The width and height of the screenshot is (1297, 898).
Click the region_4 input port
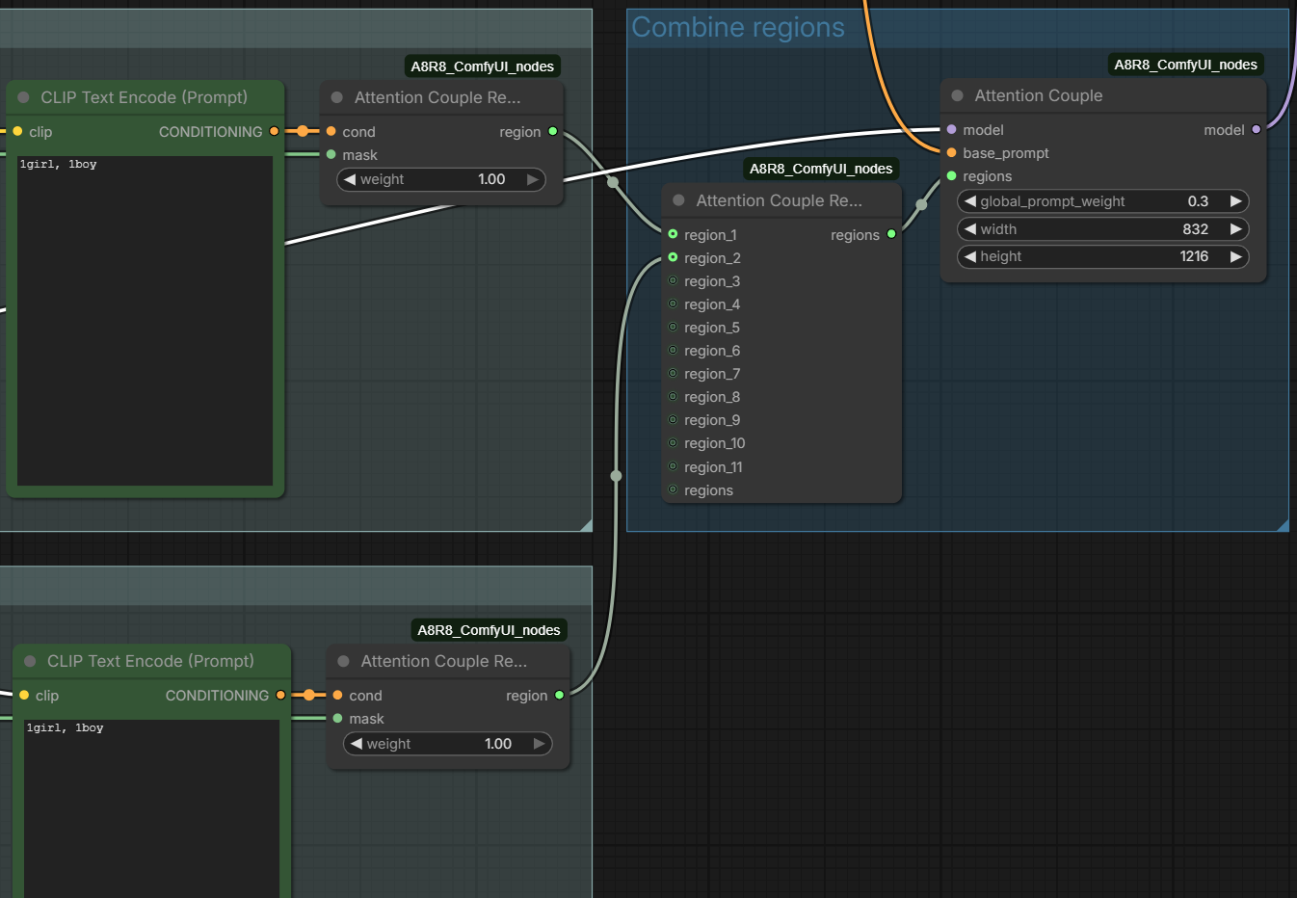(673, 304)
